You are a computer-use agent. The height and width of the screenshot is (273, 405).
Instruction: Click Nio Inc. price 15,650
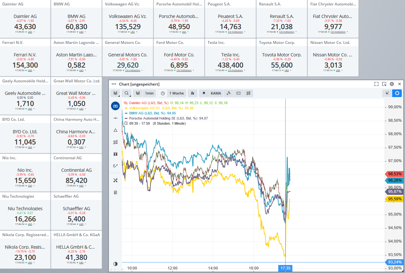[x=25, y=180]
